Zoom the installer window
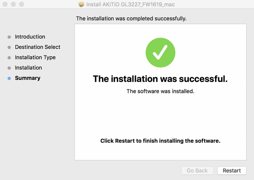 pyautogui.click(x=22, y=4)
